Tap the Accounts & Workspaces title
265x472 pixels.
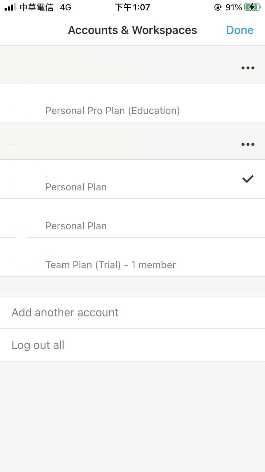tap(132, 30)
